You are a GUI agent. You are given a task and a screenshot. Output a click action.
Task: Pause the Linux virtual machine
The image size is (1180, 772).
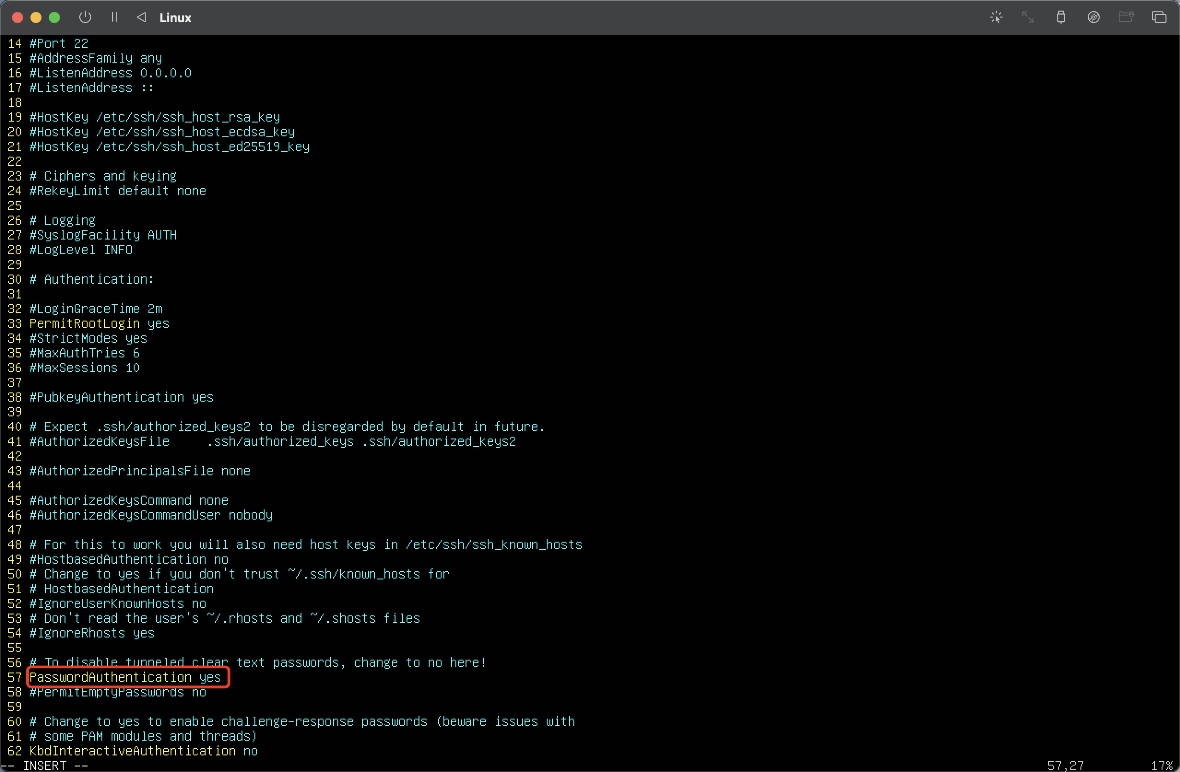(114, 18)
